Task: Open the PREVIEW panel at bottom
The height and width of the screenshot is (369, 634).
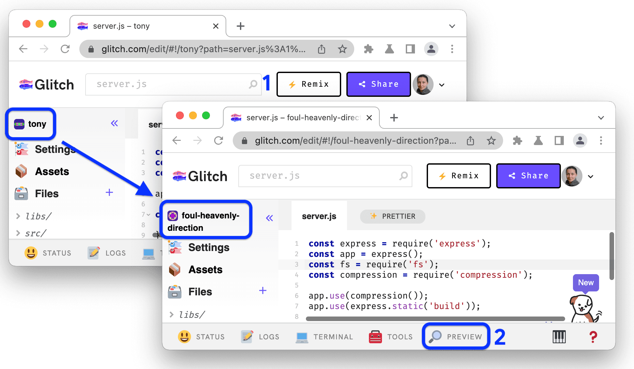Action: (455, 336)
